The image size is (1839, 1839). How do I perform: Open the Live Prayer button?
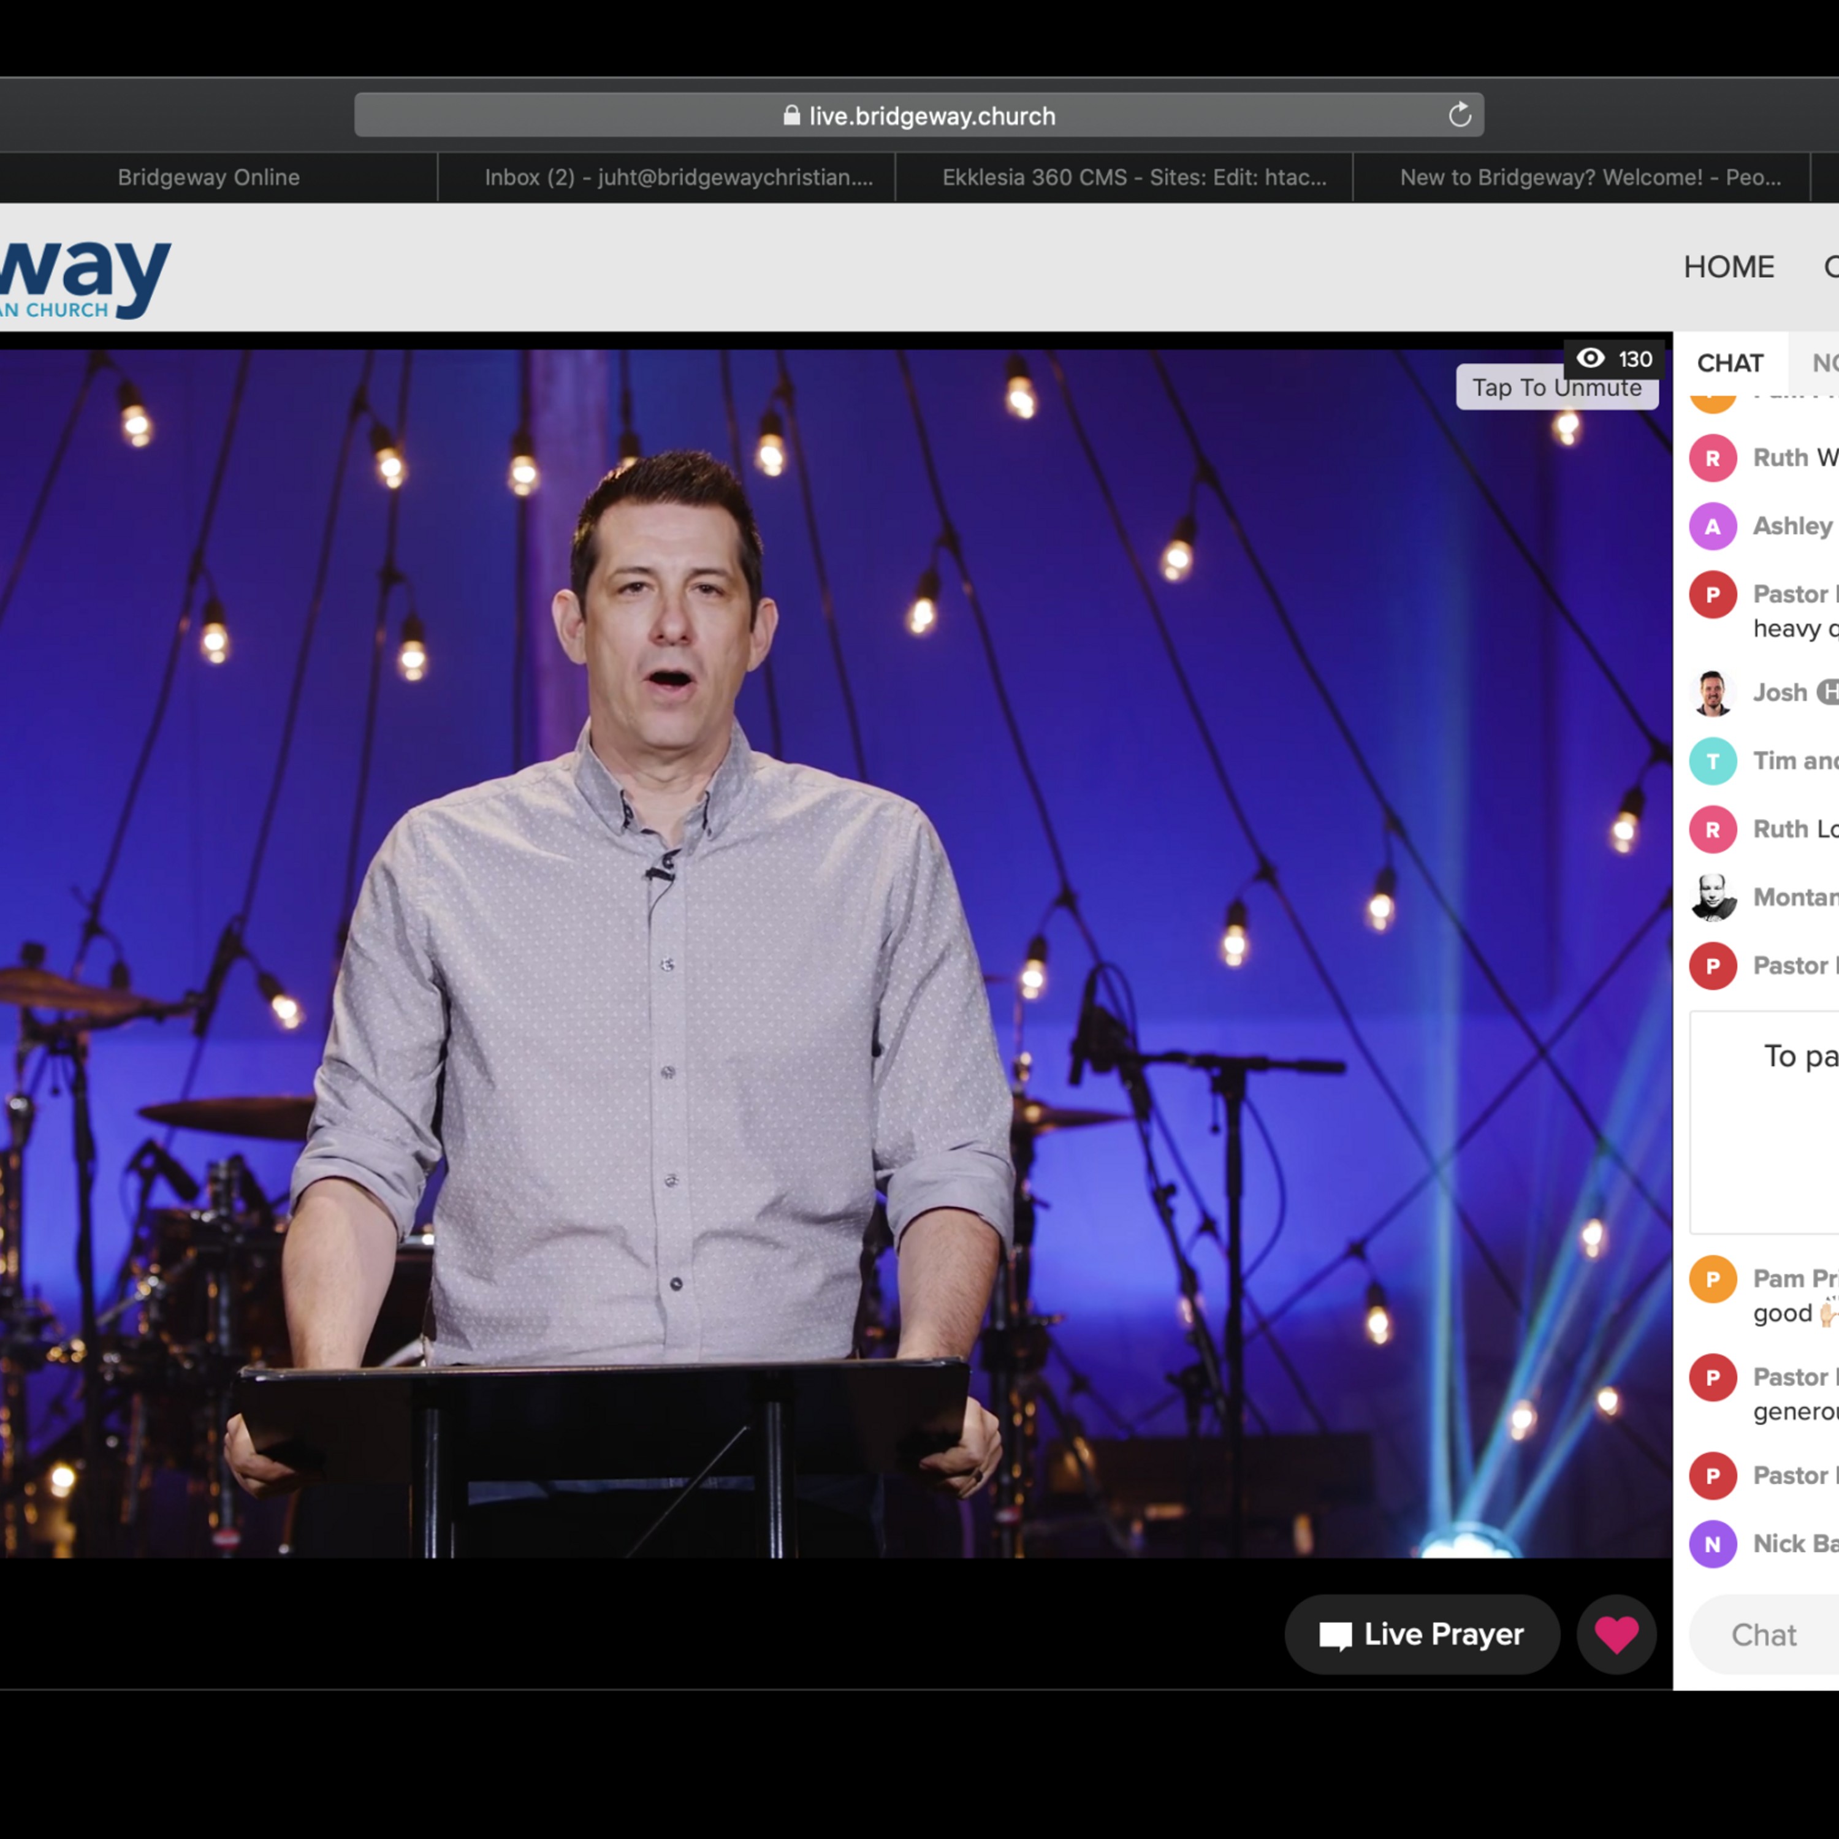coord(1422,1634)
